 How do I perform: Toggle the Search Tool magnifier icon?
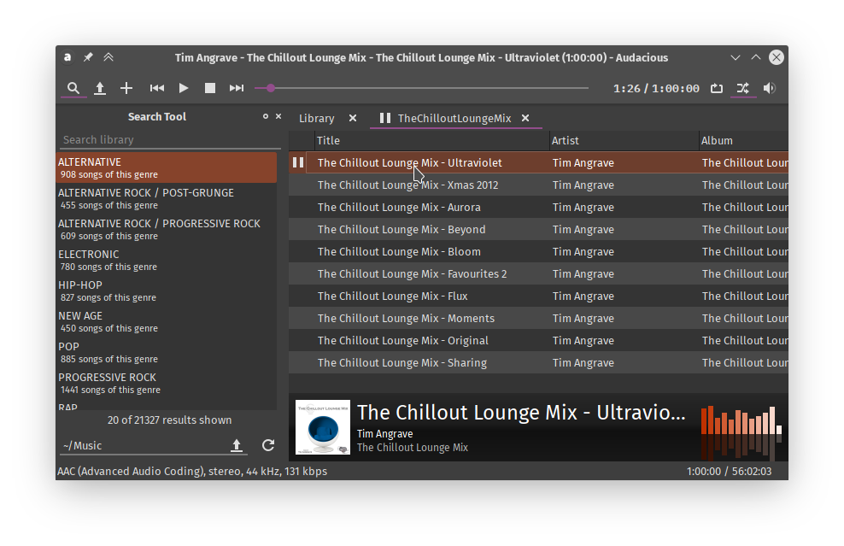click(73, 88)
